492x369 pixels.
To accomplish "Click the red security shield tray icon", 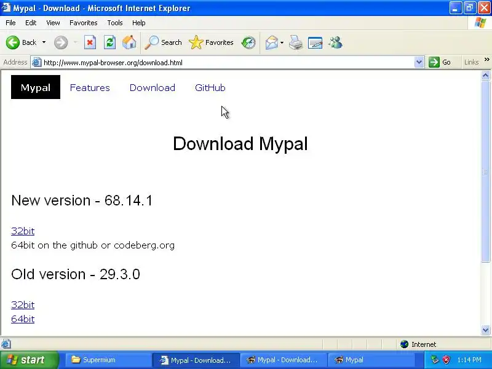I will click(x=446, y=360).
